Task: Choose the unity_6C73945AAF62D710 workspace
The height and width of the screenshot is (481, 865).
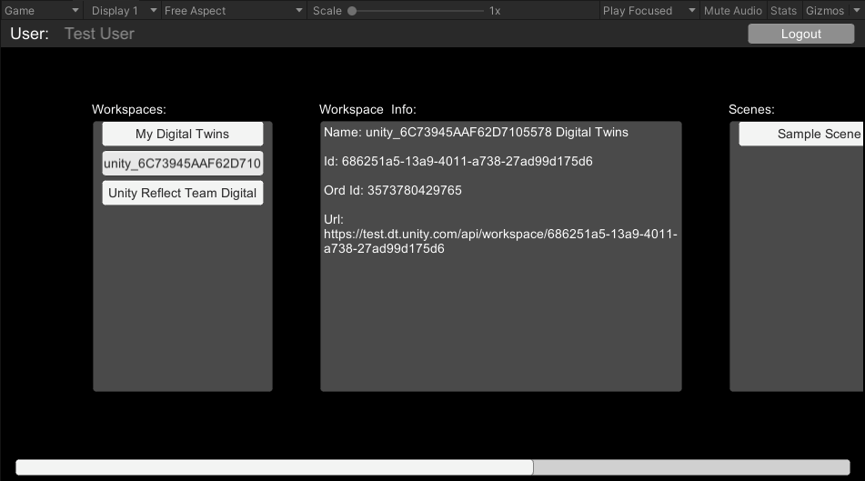Action: tap(183, 164)
